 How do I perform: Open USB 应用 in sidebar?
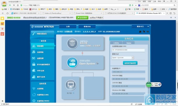click(41, 70)
